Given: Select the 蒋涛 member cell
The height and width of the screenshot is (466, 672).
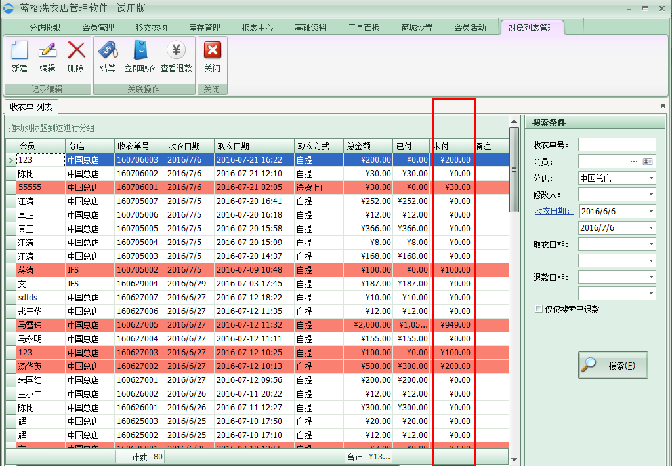Looking at the screenshot, I should coord(41,270).
